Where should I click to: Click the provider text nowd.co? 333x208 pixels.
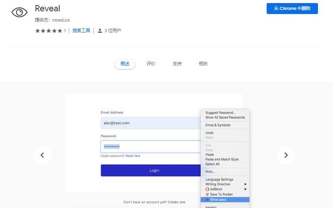pos(61,20)
